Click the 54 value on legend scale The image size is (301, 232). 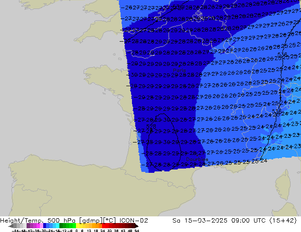(x=137, y=231)
